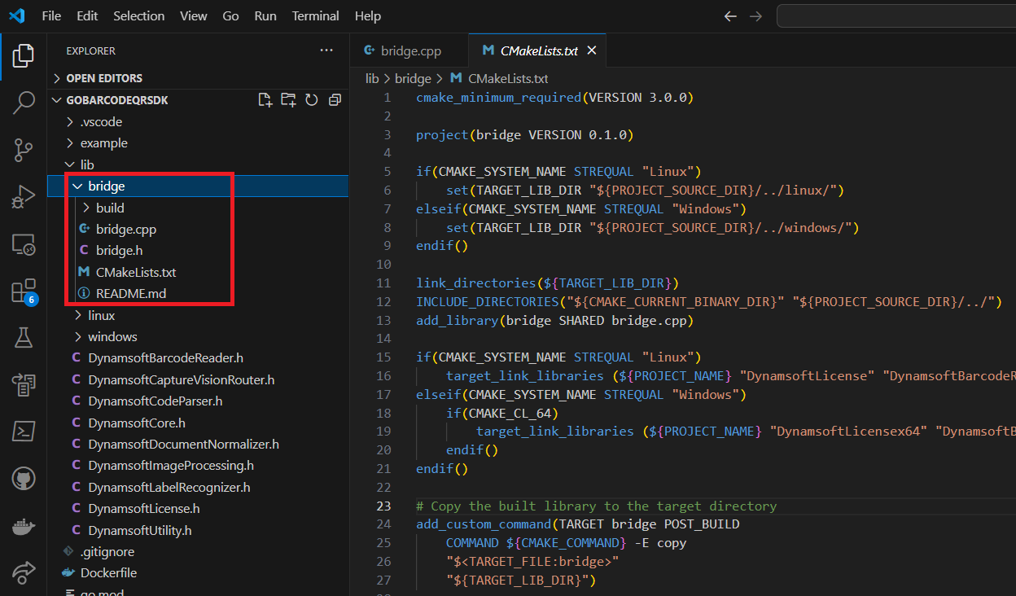The height and width of the screenshot is (596, 1016).
Task: Click the go back navigation arrow
Action: [730, 16]
